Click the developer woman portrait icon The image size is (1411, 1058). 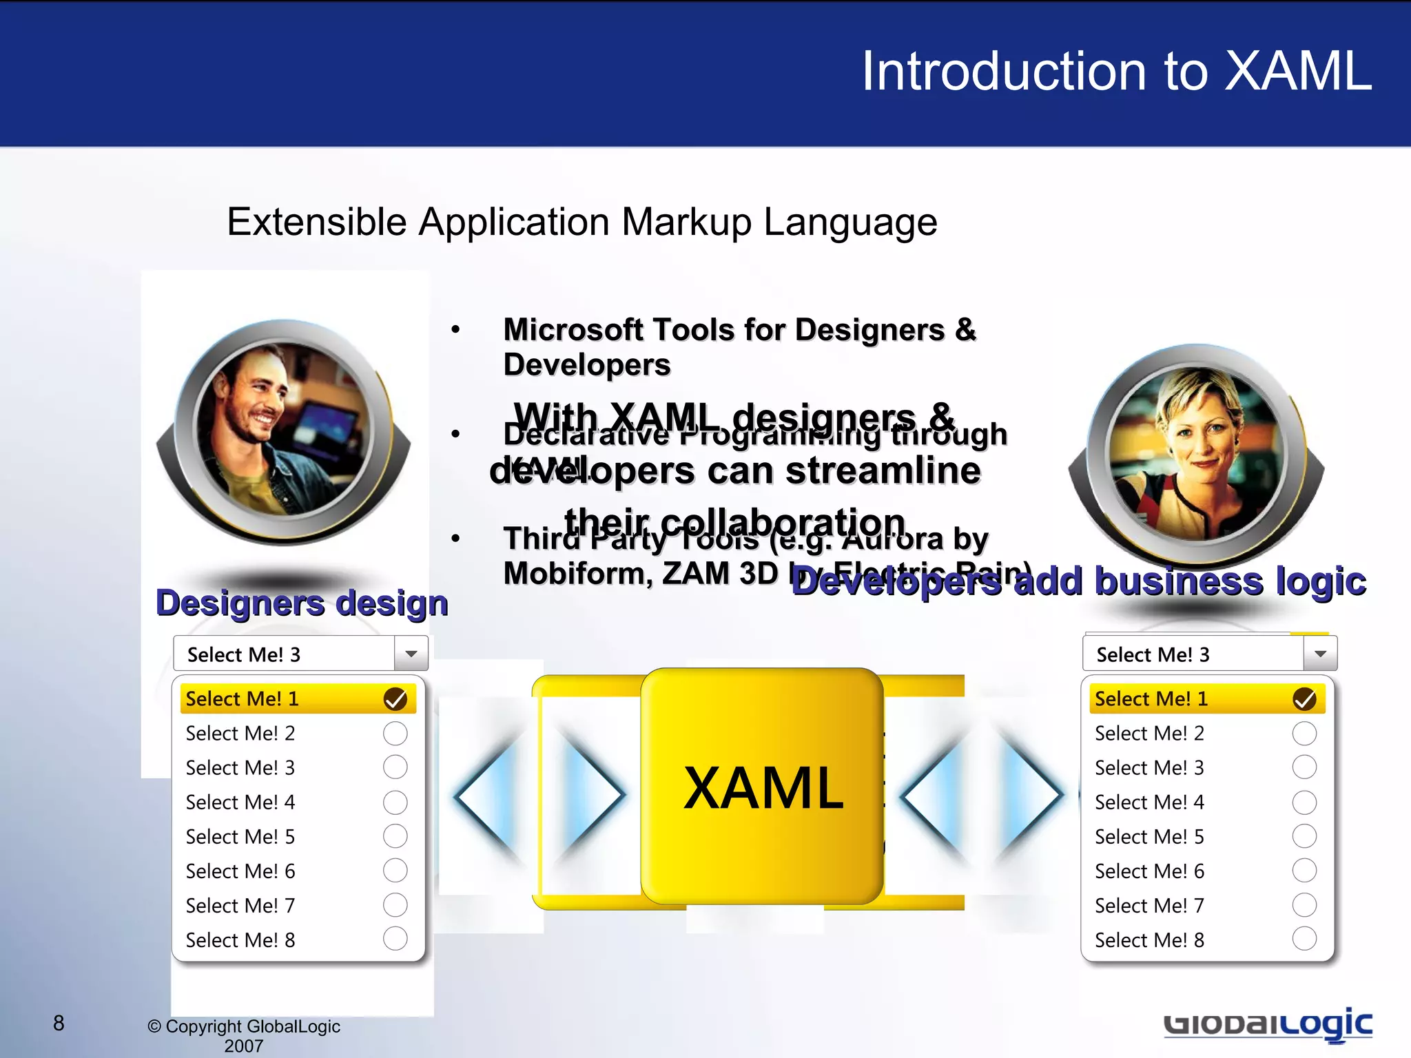pos(1196,453)
